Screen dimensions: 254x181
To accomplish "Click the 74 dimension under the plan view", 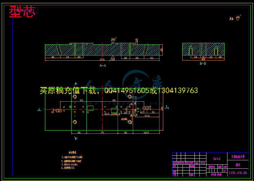I will pyautogui.click(x=102, y=133).
